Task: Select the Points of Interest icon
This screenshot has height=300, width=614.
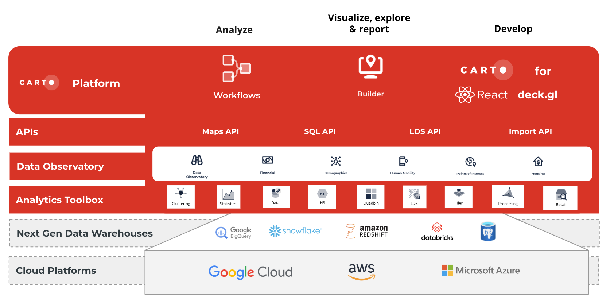Action: (470, 162)
